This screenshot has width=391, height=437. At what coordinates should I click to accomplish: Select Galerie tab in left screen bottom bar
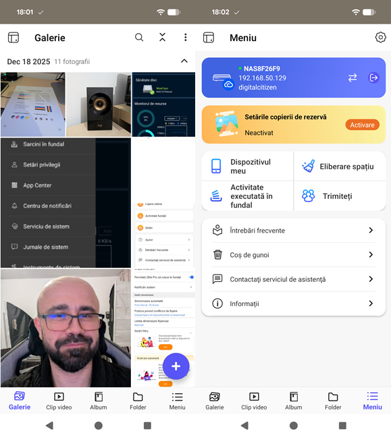[x=20, y=401]
